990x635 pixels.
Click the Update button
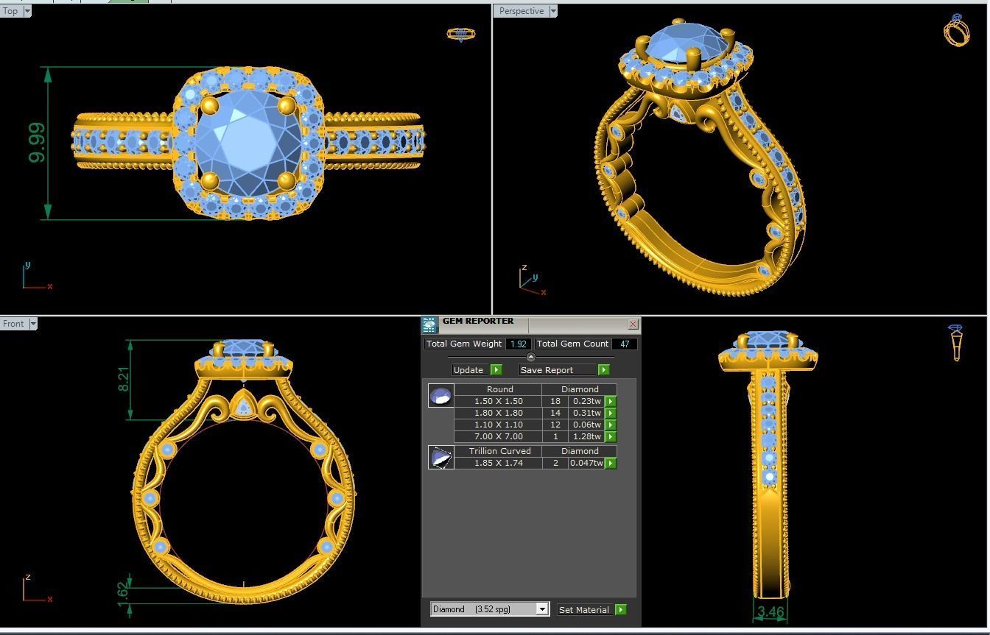(x=471, y=369)
